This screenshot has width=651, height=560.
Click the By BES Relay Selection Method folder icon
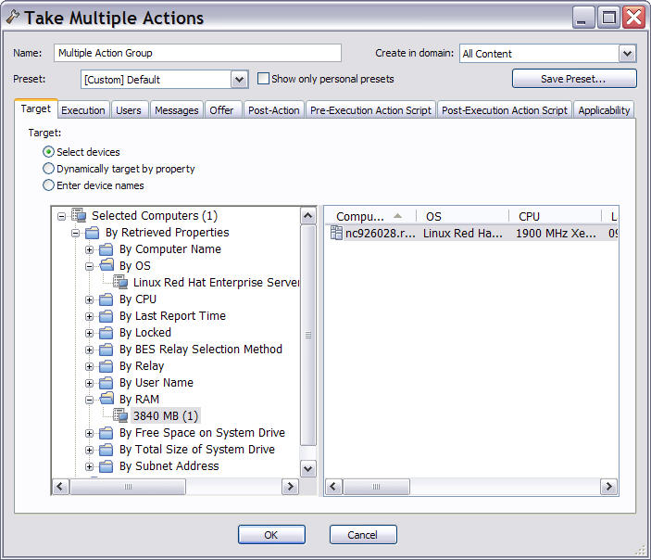tap(106, 350)
